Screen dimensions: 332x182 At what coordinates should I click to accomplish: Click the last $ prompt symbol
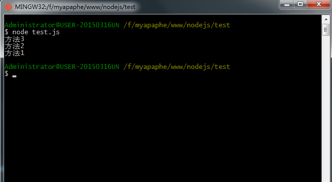point(6,74)
